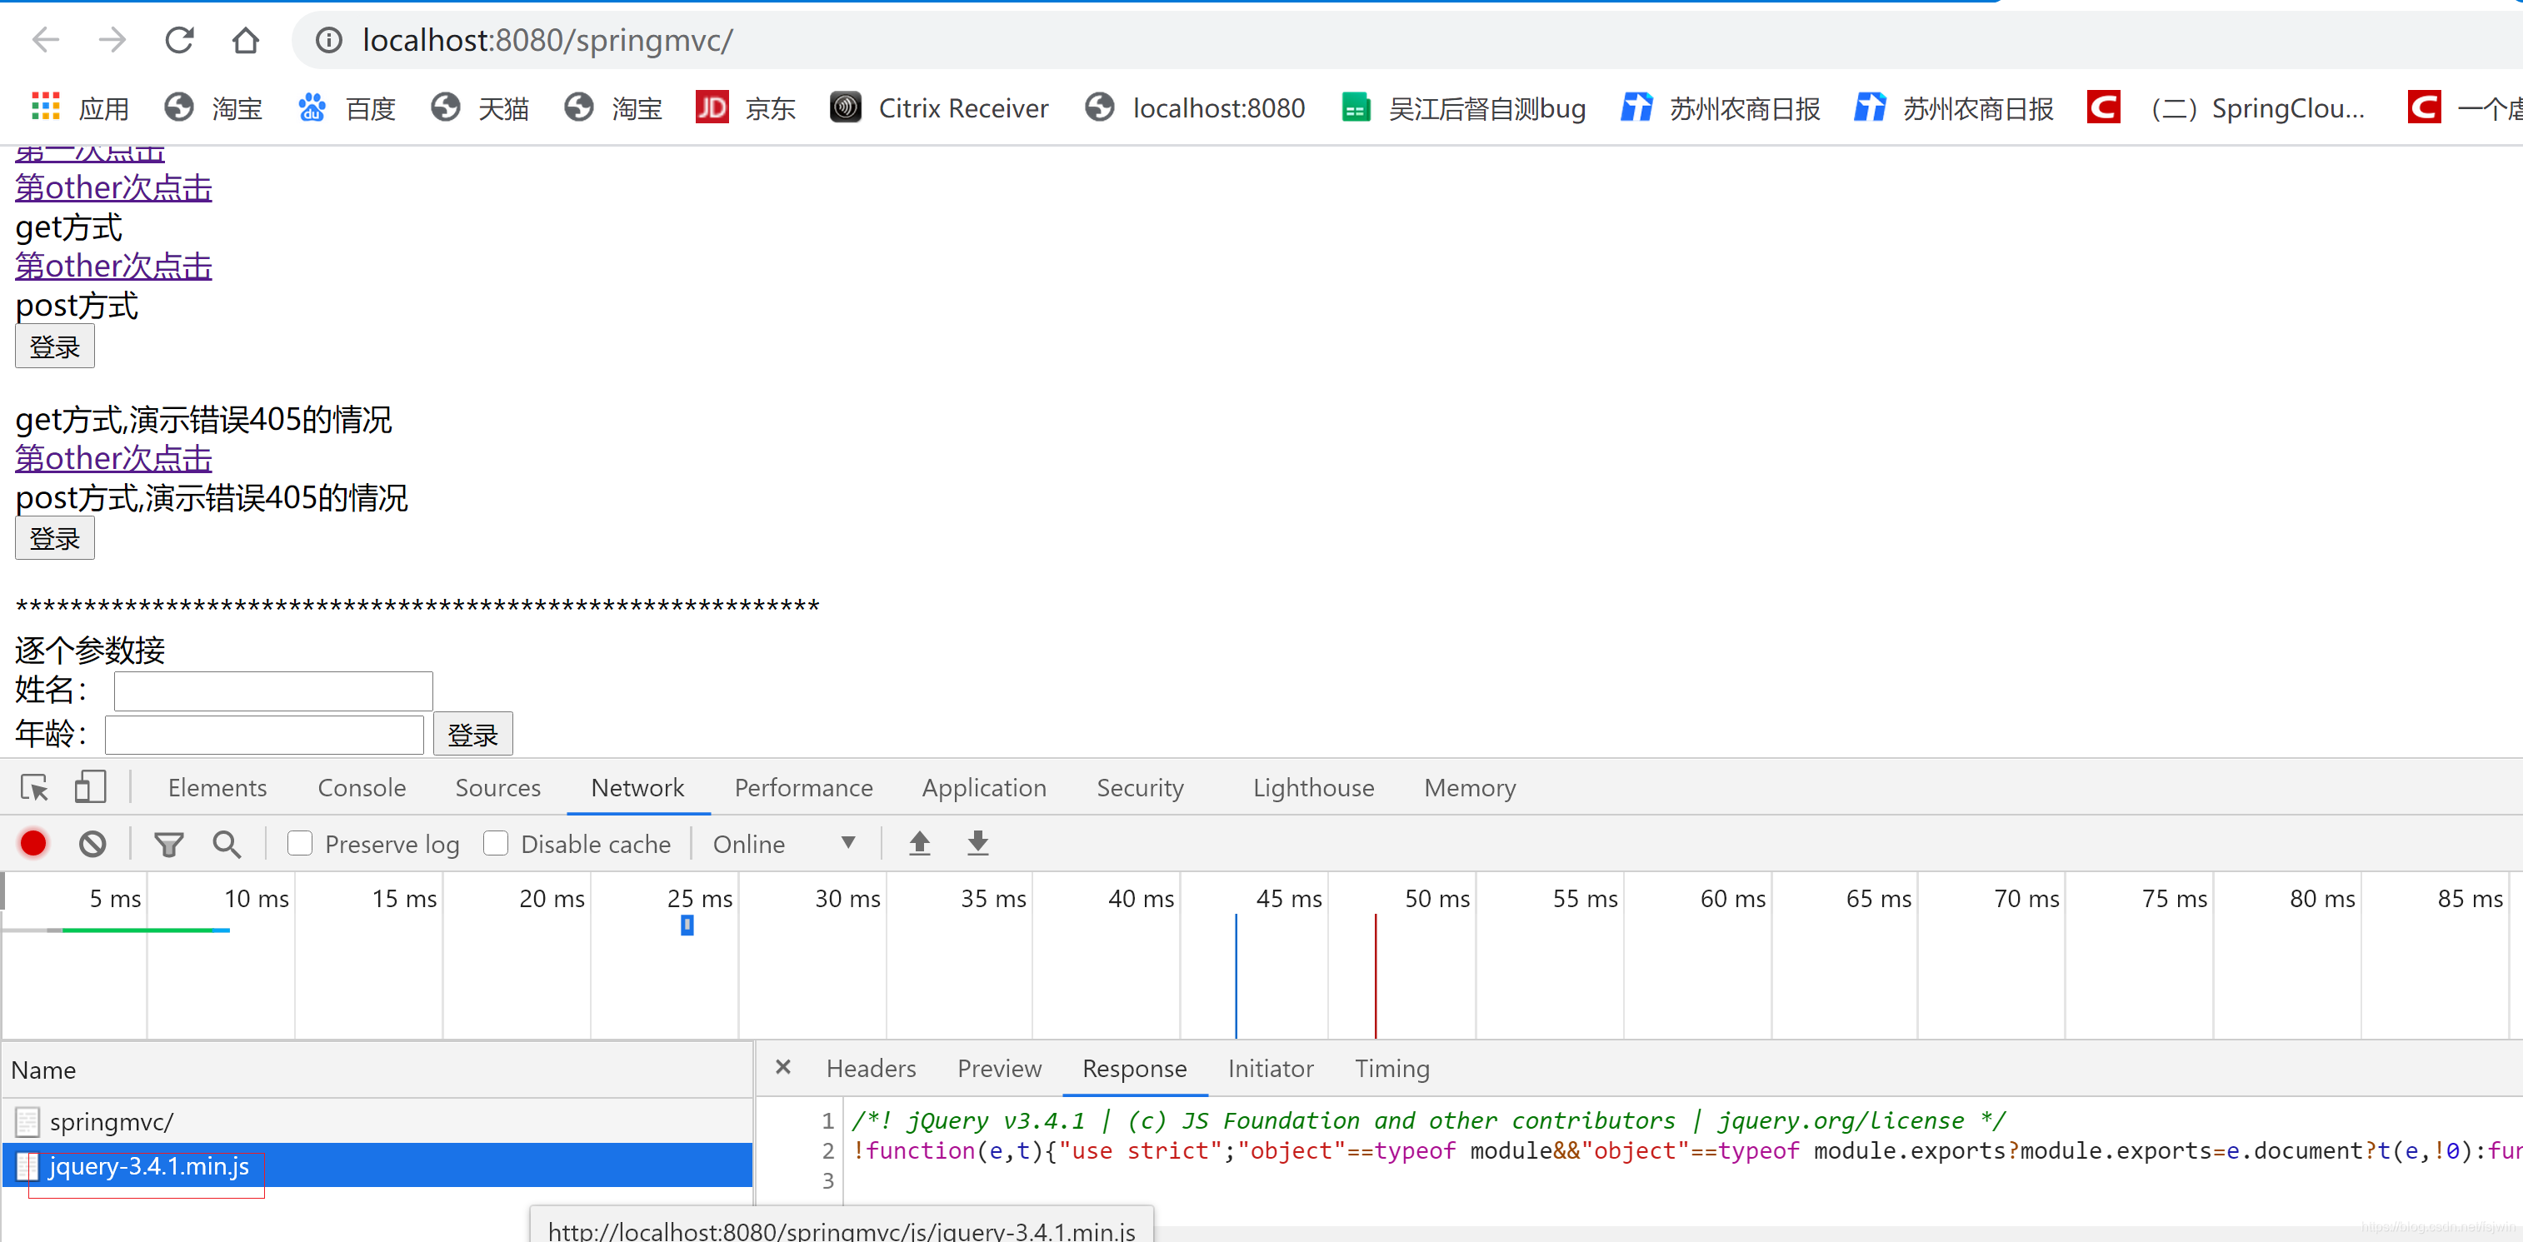This screenshot has width=2523, height=1242.
Task: Switch to the Console tab
Action: 362,787
